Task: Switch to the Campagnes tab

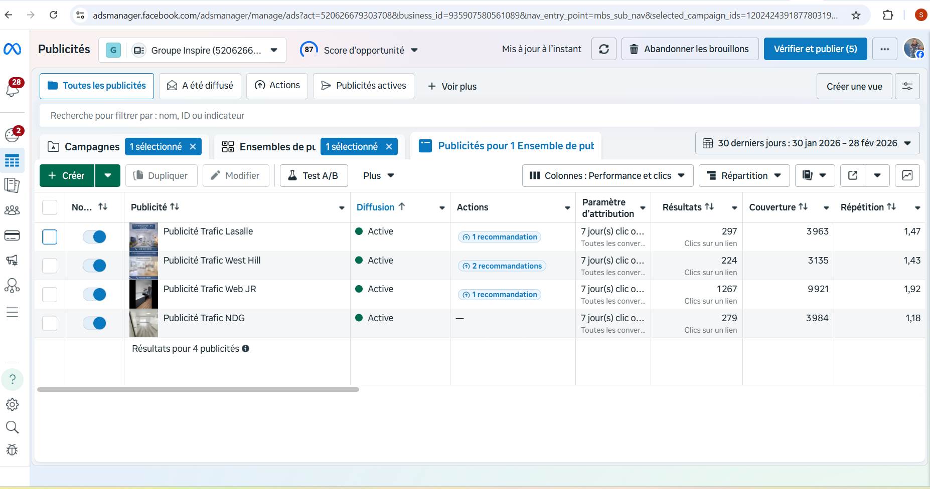Action: coord(84,146)
